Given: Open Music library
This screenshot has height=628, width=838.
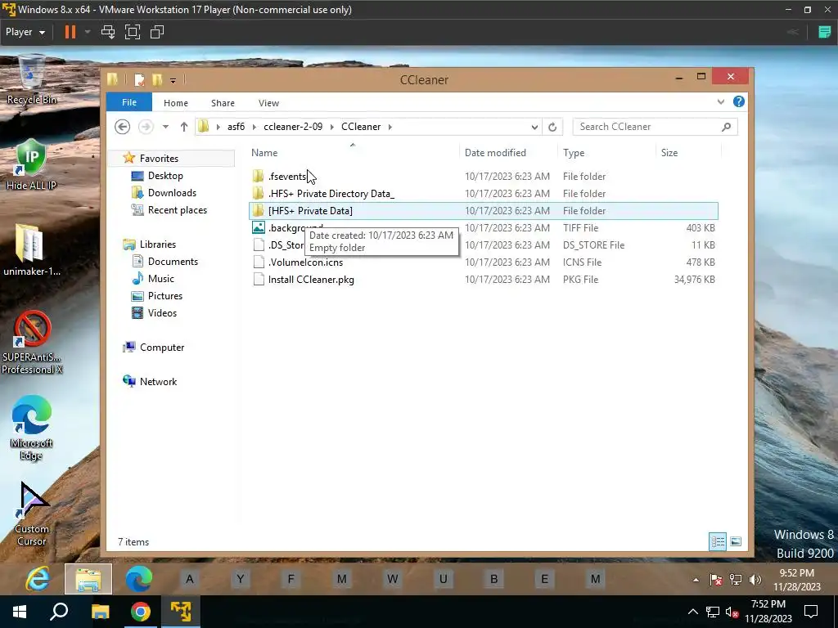Looking at the screenshot, I should [x=161, y=278].
